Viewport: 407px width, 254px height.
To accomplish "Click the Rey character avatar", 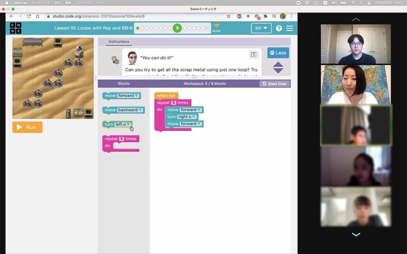I will [x=132, y=58].
